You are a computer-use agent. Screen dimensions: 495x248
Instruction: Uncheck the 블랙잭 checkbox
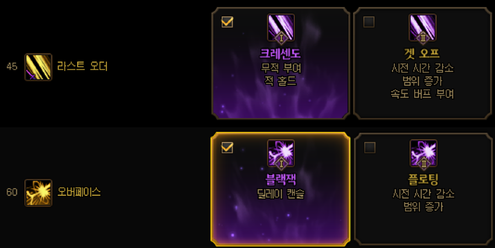[x=227, y=147]
